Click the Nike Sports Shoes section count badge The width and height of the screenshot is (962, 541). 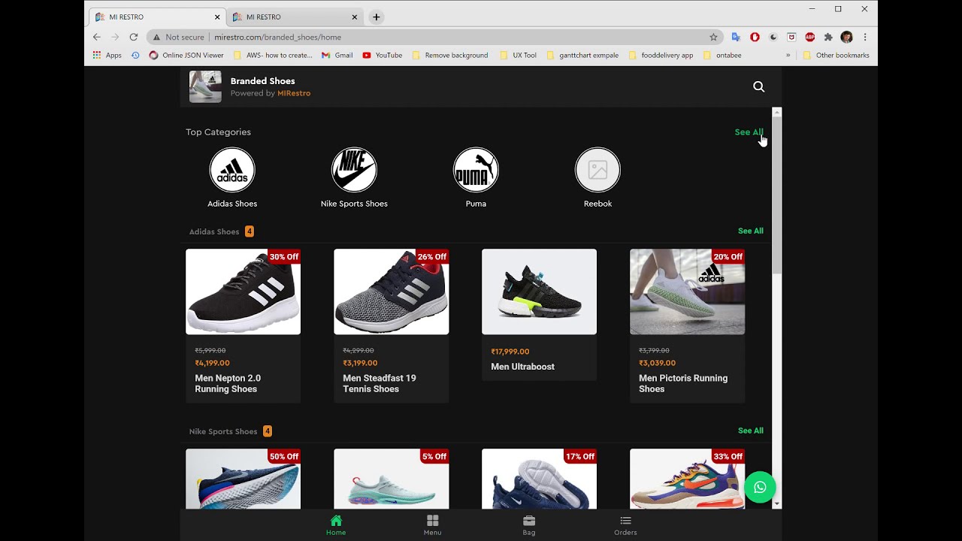(x=268, y=431)
